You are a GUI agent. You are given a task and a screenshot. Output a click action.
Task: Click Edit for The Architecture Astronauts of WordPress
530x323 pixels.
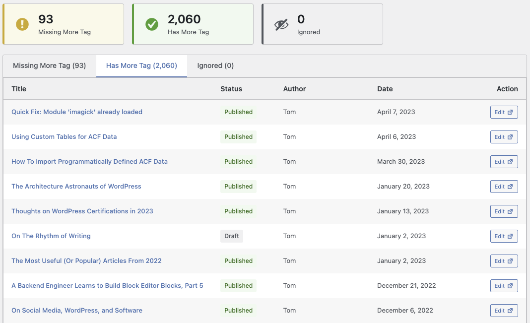coord(504,187)
